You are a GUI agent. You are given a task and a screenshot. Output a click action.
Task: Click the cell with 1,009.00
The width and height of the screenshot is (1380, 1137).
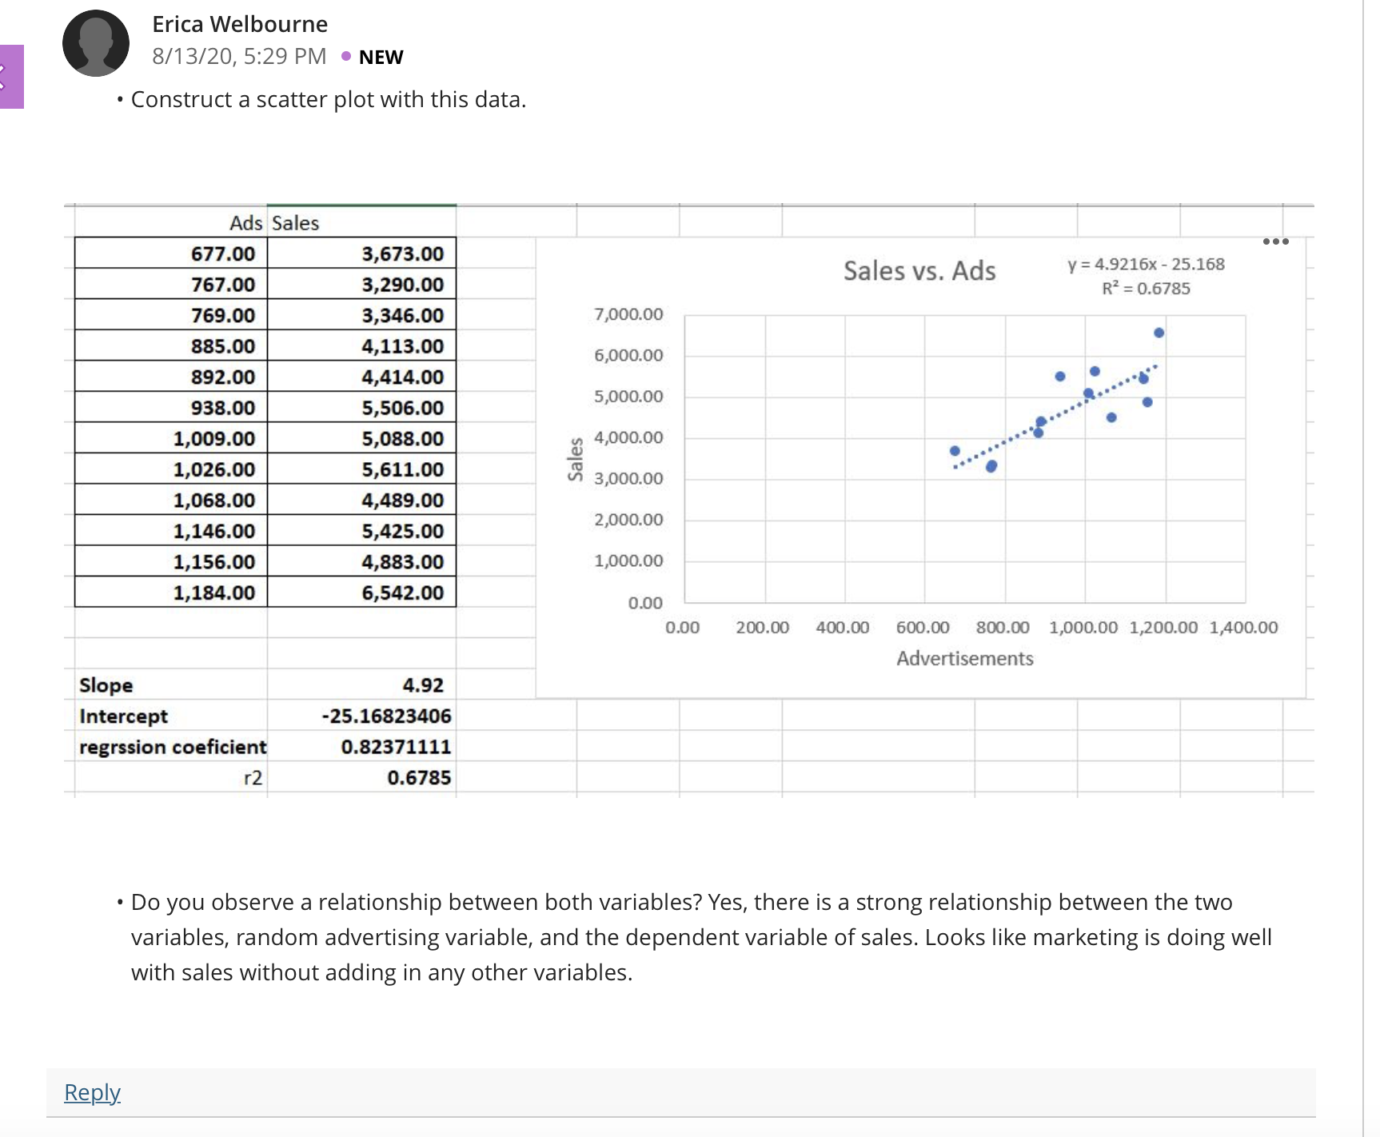point(171,438)
